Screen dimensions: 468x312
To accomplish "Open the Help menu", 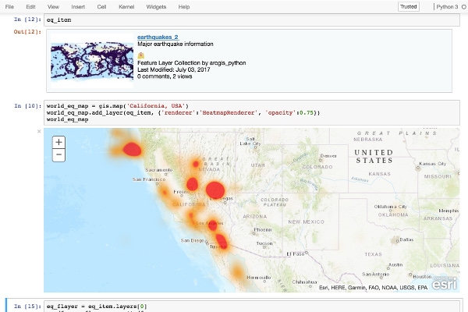I will tap(184, 7).
